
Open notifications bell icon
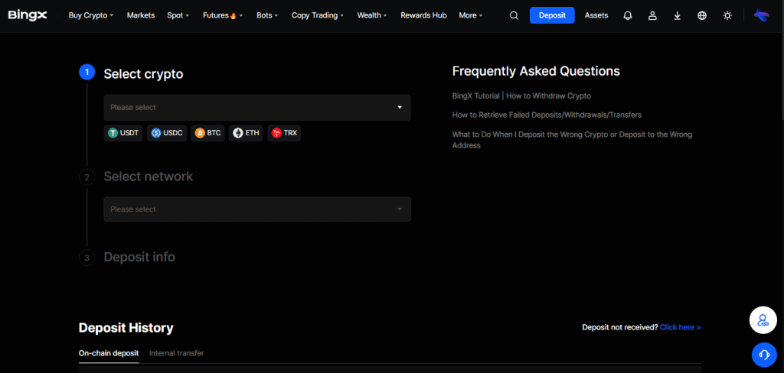(628, 15)
